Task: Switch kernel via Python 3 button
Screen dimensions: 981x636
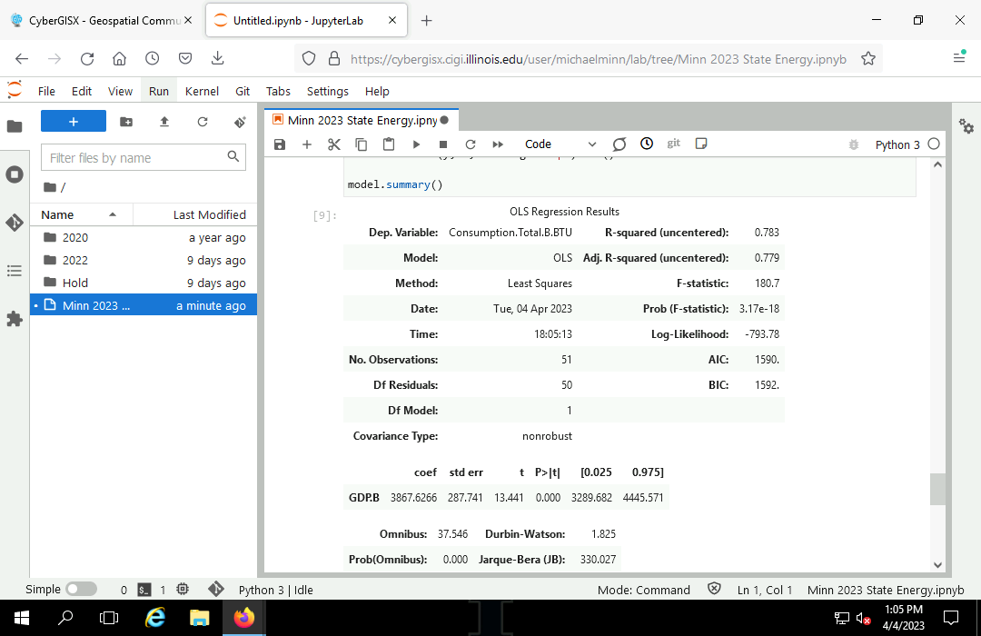Action: tap(897, 144)
